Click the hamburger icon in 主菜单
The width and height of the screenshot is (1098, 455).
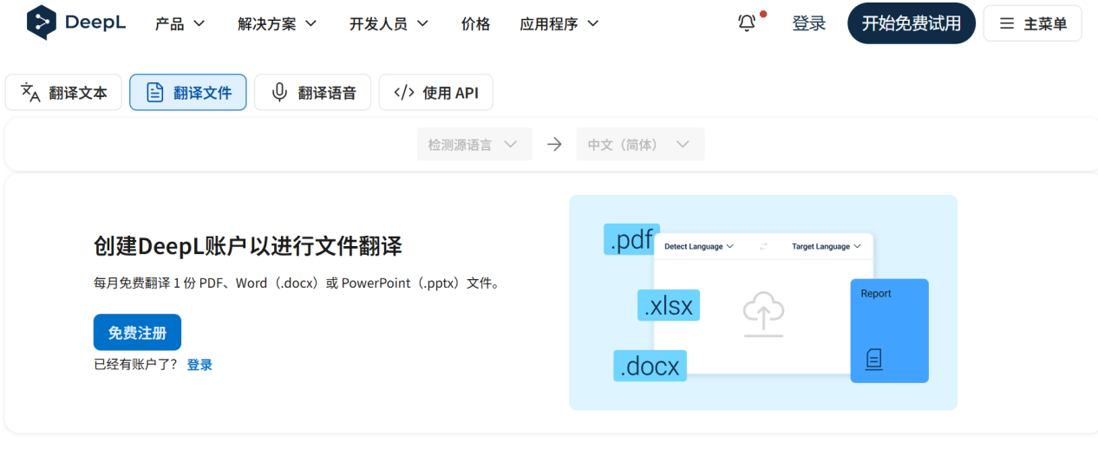coord(1007,23)
